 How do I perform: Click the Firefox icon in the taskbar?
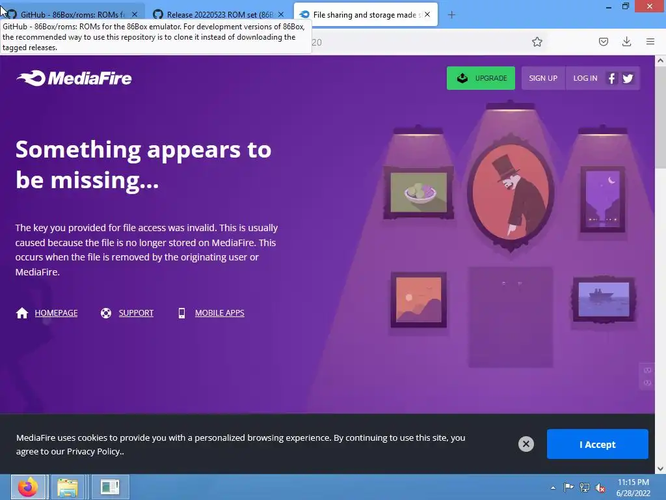28,487
